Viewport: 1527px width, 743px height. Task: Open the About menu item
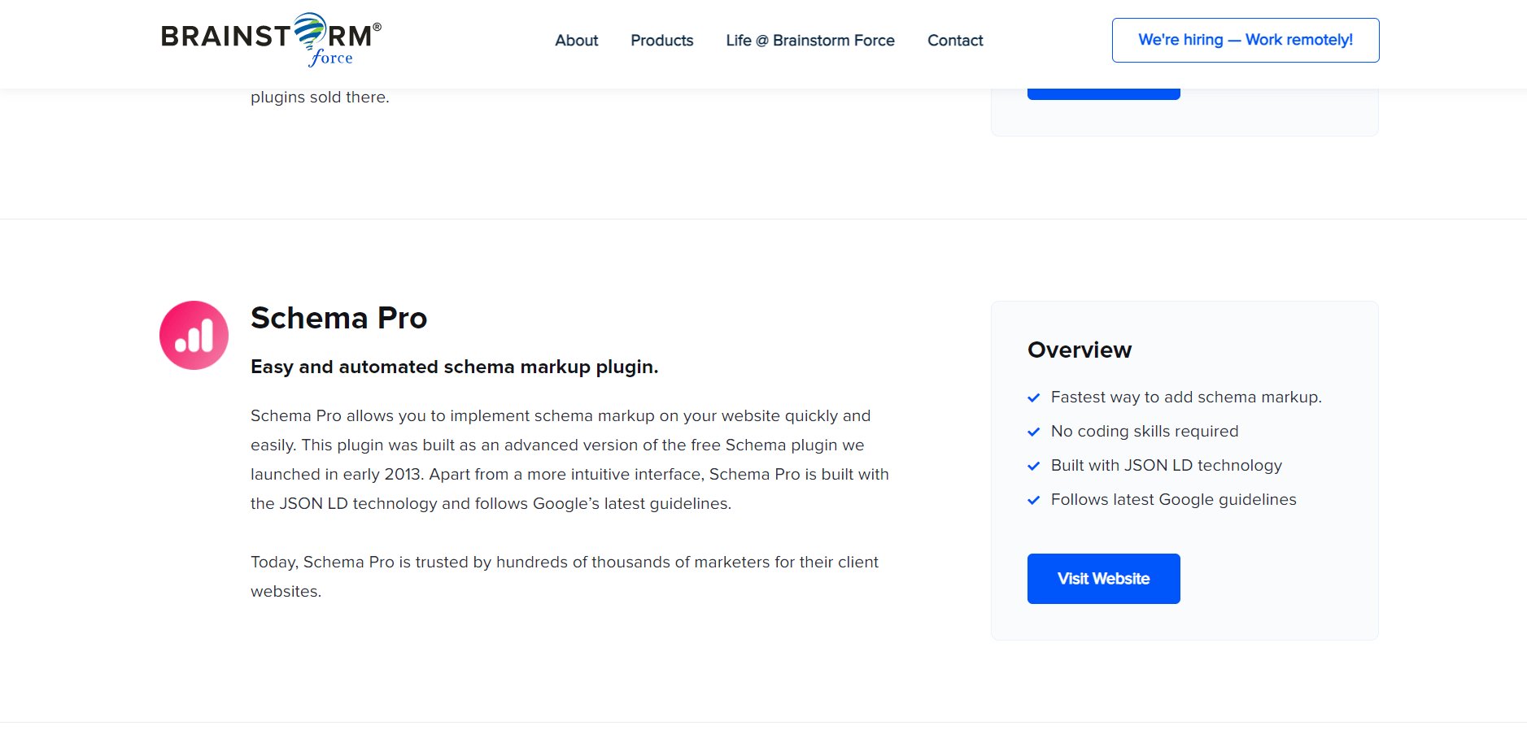point(576,41)
